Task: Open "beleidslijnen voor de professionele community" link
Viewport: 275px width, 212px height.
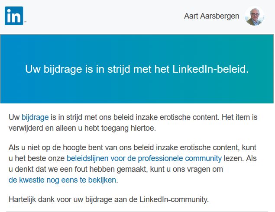Action: click(144, 158)
